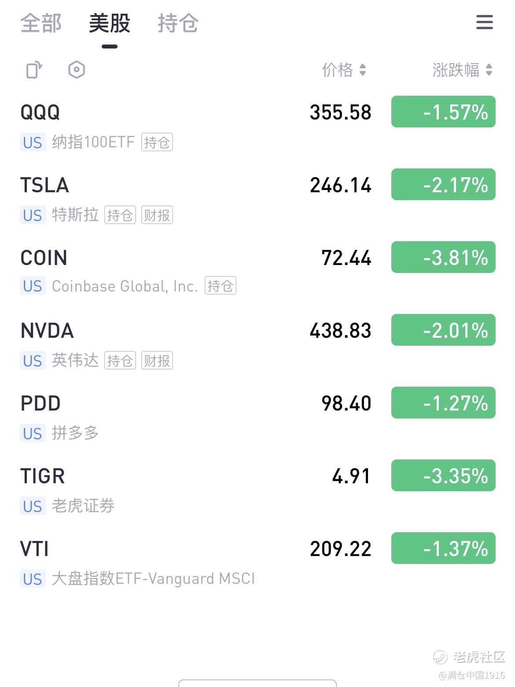
Task: Toggle TSLA's -2.17% change badge
Action: pyautogui.click(x=443, y=184)
